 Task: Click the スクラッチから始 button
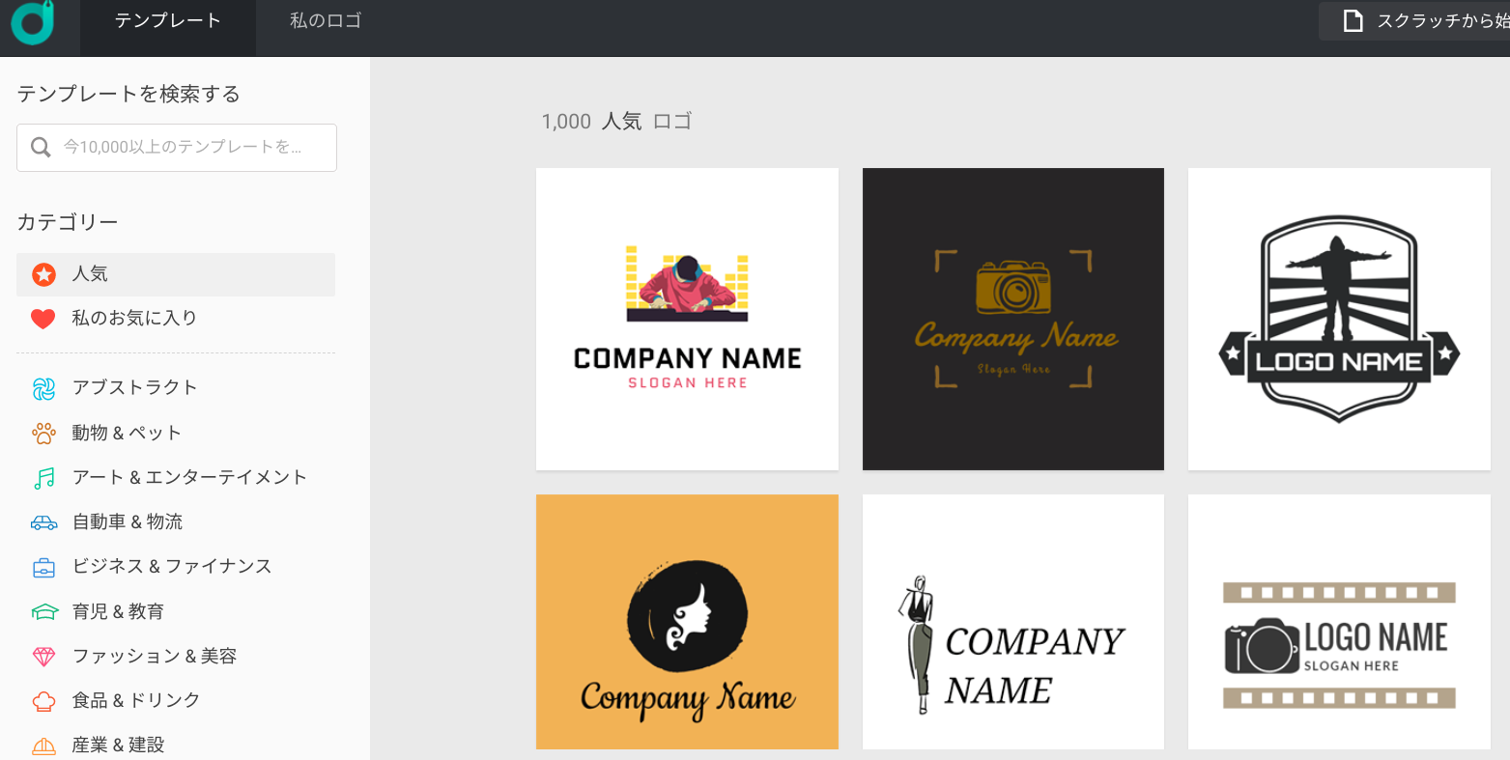[1420, 21]
